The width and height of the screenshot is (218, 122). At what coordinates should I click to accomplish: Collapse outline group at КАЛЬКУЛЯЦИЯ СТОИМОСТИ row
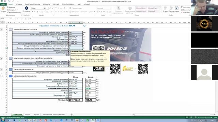(1, 76)
